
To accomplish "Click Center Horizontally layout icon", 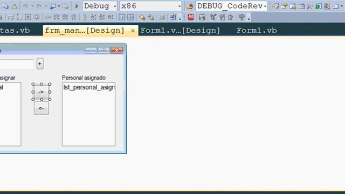I will (122, 17).
